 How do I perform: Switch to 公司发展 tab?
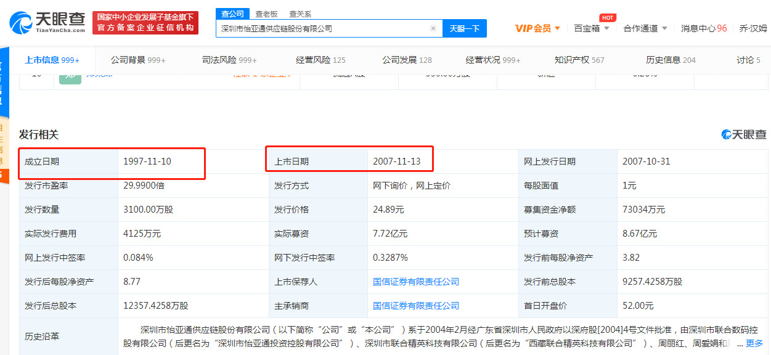point(407,60)
